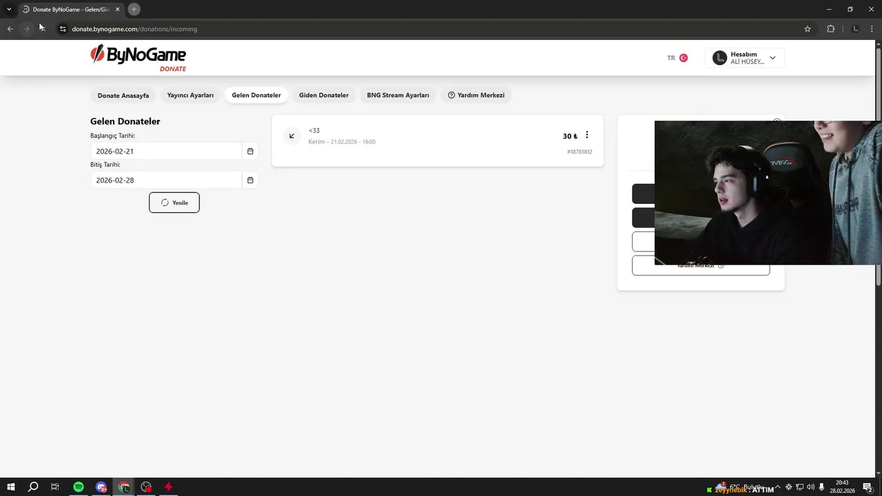Open the red lightning app on the taskbar
This screenshot has width=882, height=496.
pyautogui.click(x=168, y=487)
